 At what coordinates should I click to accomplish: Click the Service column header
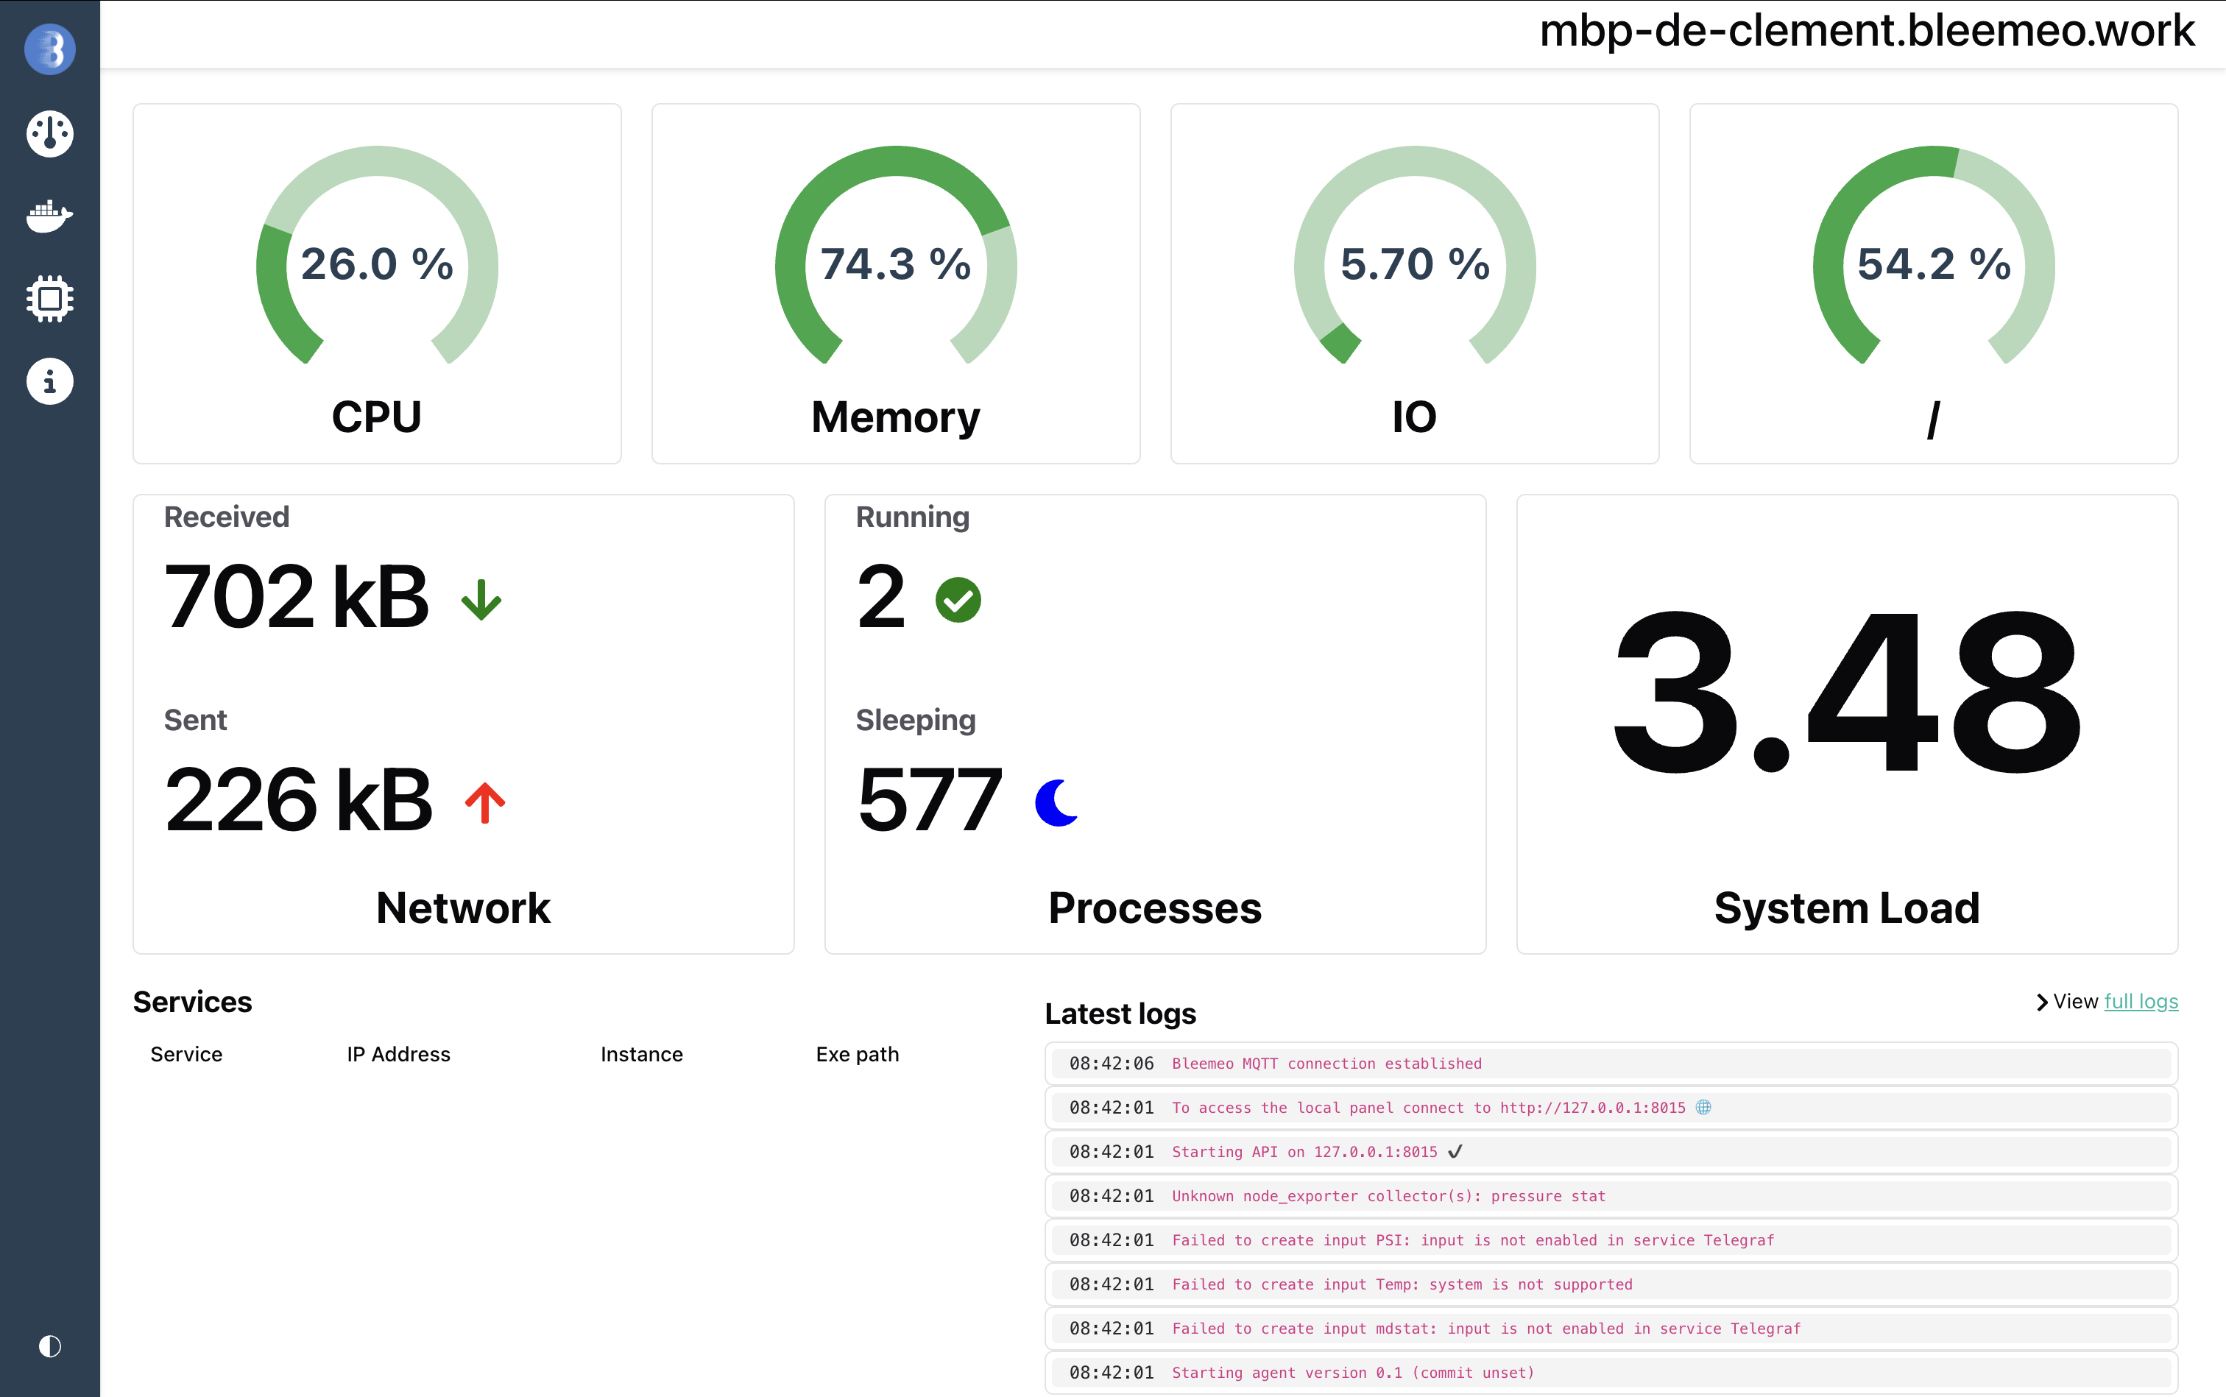[187, 1054]
